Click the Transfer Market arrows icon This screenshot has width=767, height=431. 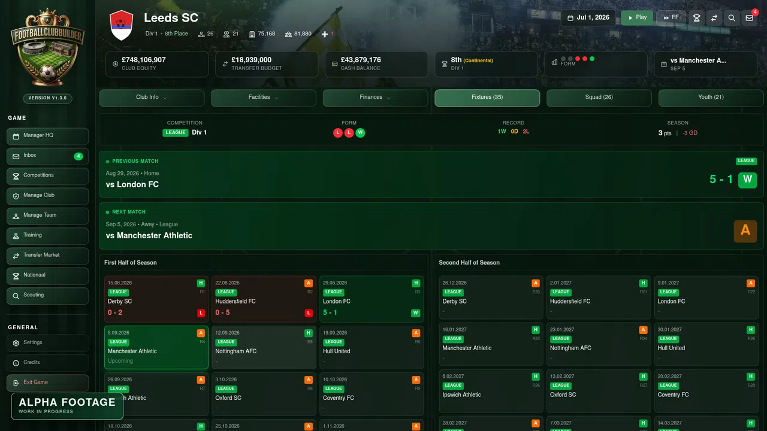point(16,256)
